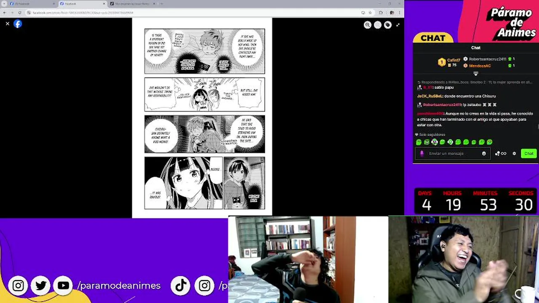This screenshot has height=303, width=539.
Task: Open the browser tab search dropdown
Action: pos(4,4)
